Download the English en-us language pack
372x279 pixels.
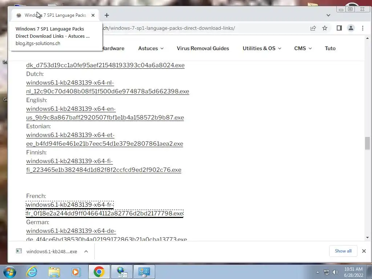[x=105, y=113]
